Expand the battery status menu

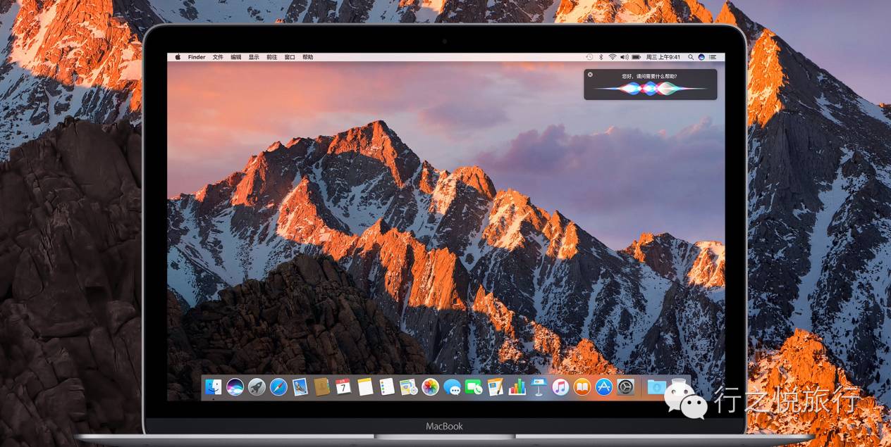pyautogui.click(x=636, y=57)
